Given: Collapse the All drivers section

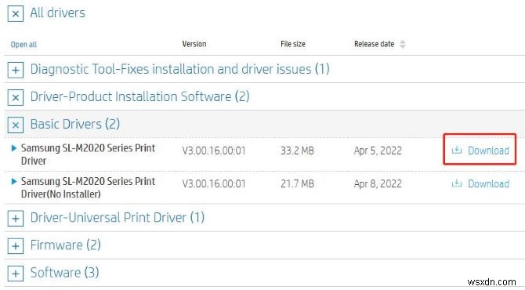Looking at the screenshot, I should point(16,14).
